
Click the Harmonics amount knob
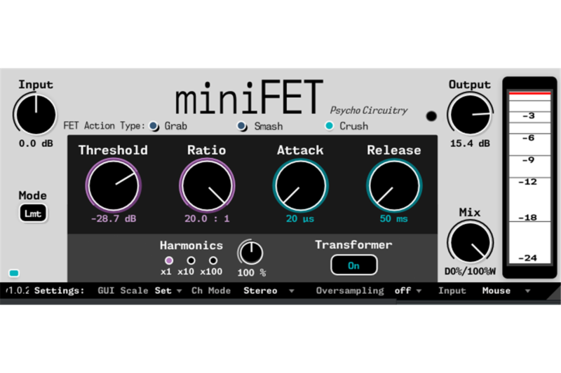click(250, 252)
